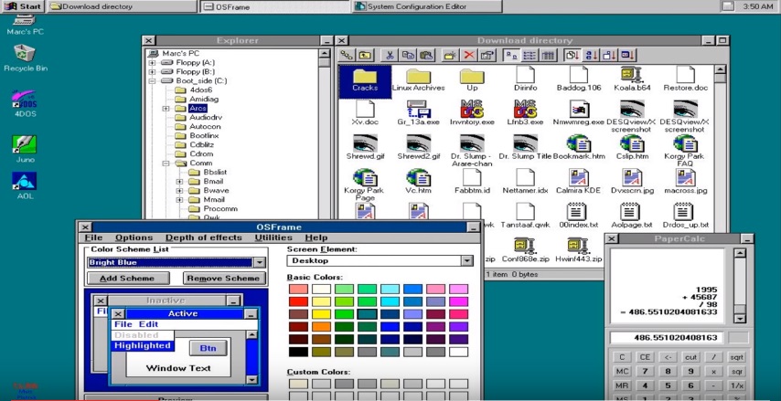Pick the first custom color swatch

point(298,384)
